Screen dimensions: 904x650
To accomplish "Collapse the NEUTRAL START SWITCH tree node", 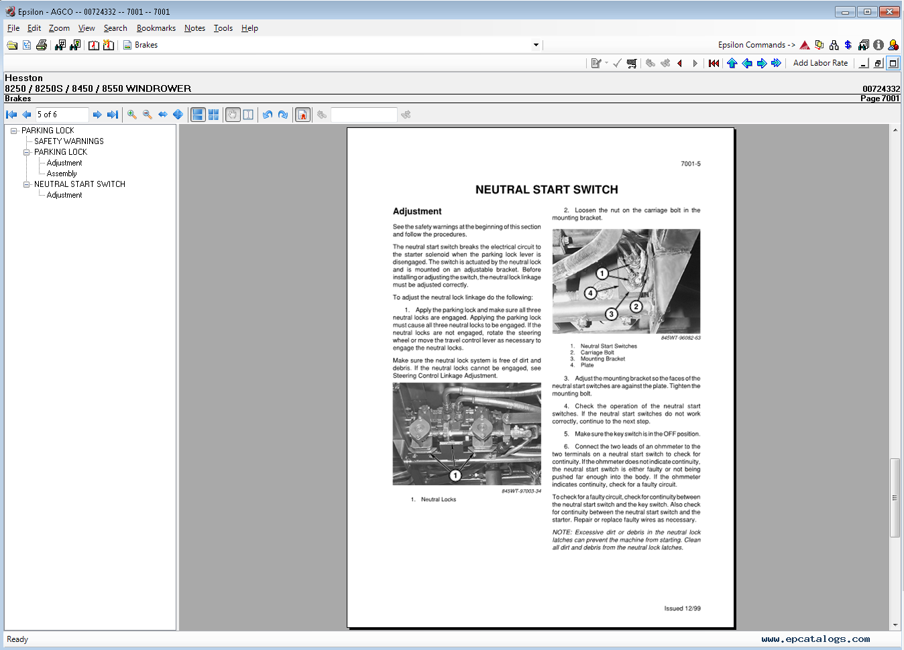I will pos(27,184).
